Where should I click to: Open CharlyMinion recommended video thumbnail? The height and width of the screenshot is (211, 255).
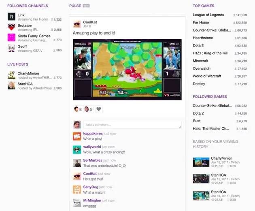coord(201,162)
